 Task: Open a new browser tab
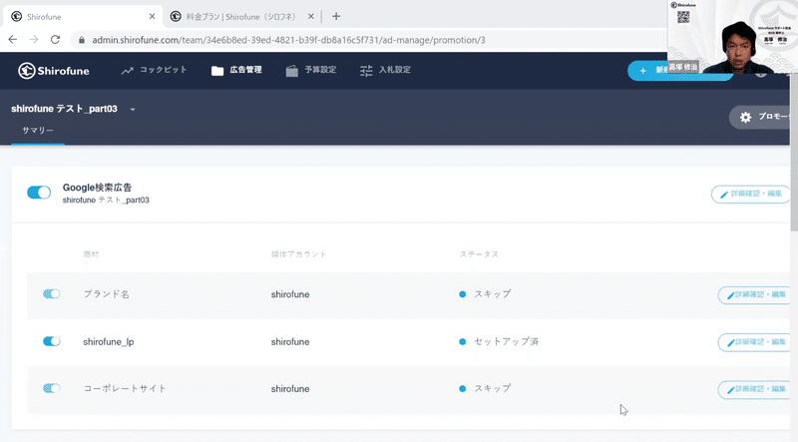336,16
